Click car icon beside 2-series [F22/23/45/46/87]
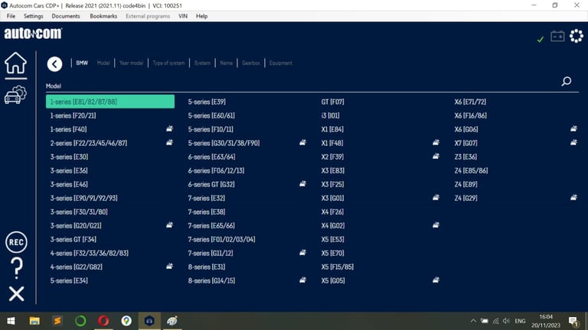This screenshot has height=330, width=588. click(169, 143)
